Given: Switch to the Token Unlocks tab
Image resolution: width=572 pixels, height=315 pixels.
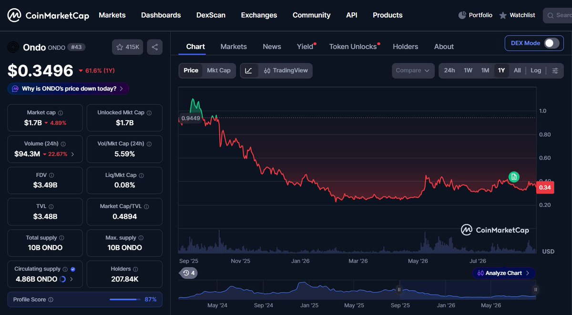Looking at the screenshot, I should point(353,47).
